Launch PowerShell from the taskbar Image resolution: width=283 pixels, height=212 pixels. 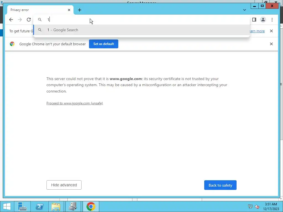coord(40,206)
